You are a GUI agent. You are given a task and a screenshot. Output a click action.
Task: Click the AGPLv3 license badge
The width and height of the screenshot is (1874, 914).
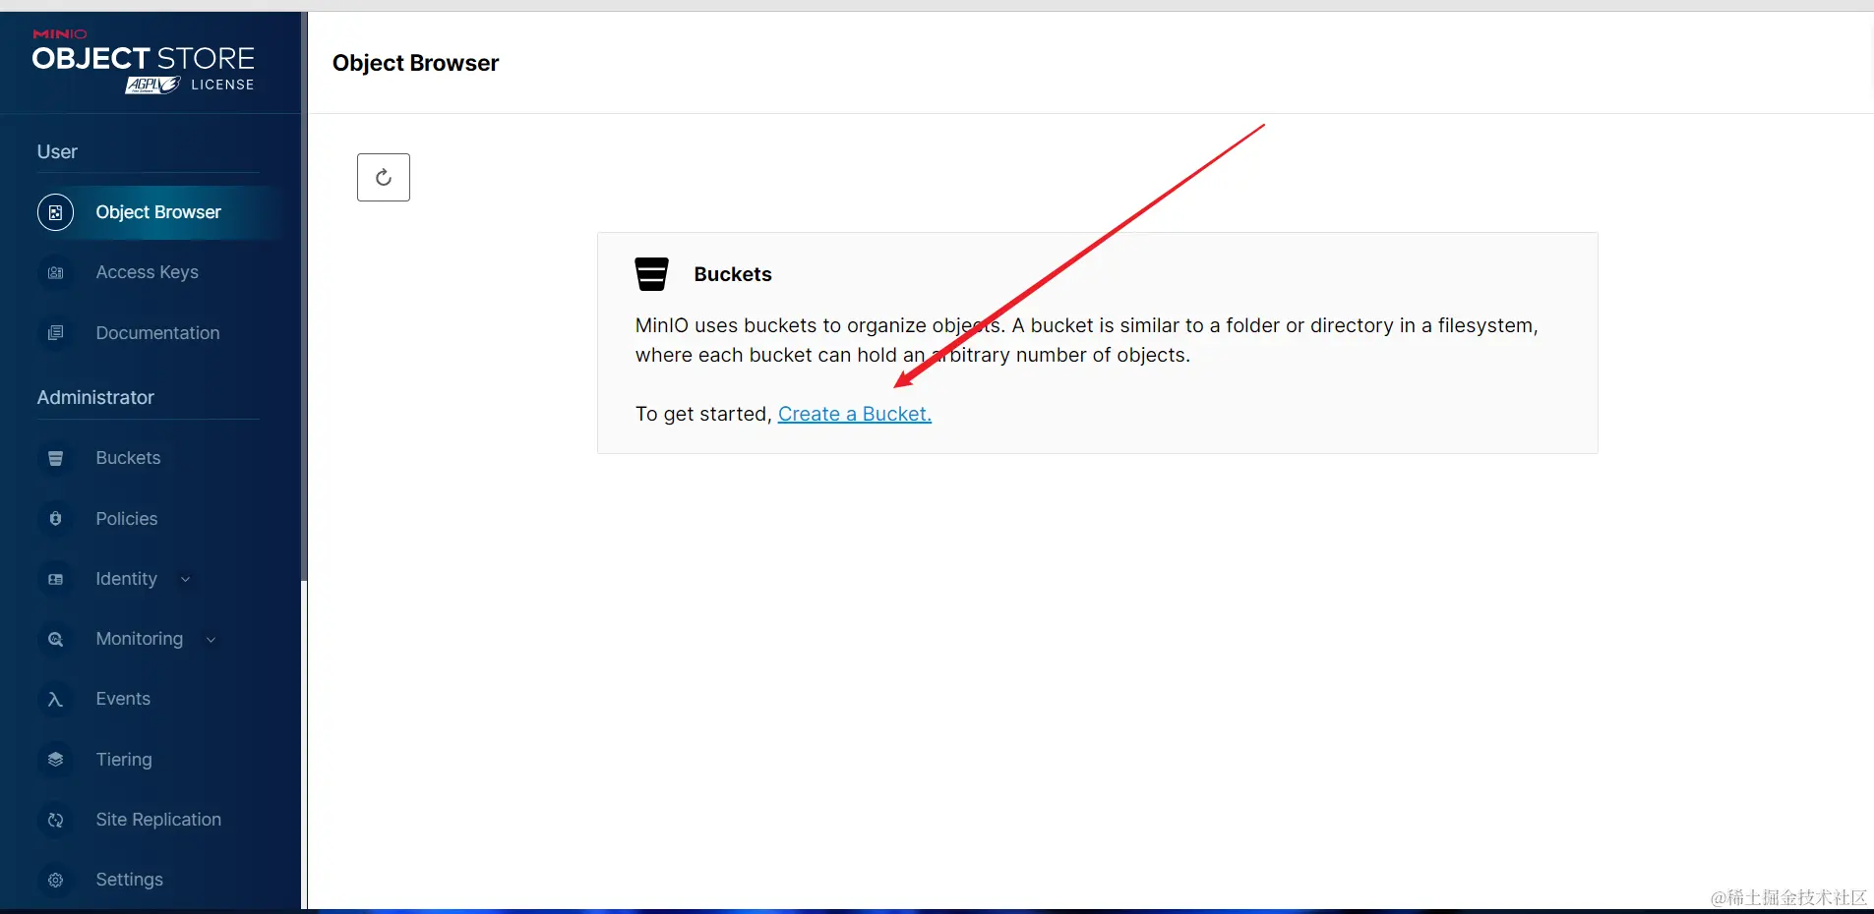152,86
